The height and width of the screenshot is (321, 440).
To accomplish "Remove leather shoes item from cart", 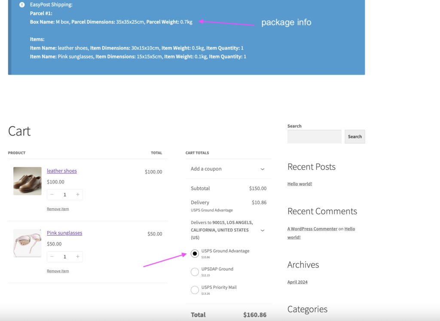I will (58, 209).
